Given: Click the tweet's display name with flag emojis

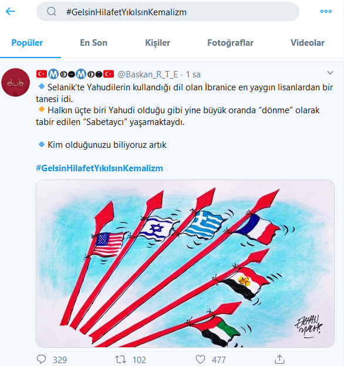Looking at the screenshot, I should (75, 74).
